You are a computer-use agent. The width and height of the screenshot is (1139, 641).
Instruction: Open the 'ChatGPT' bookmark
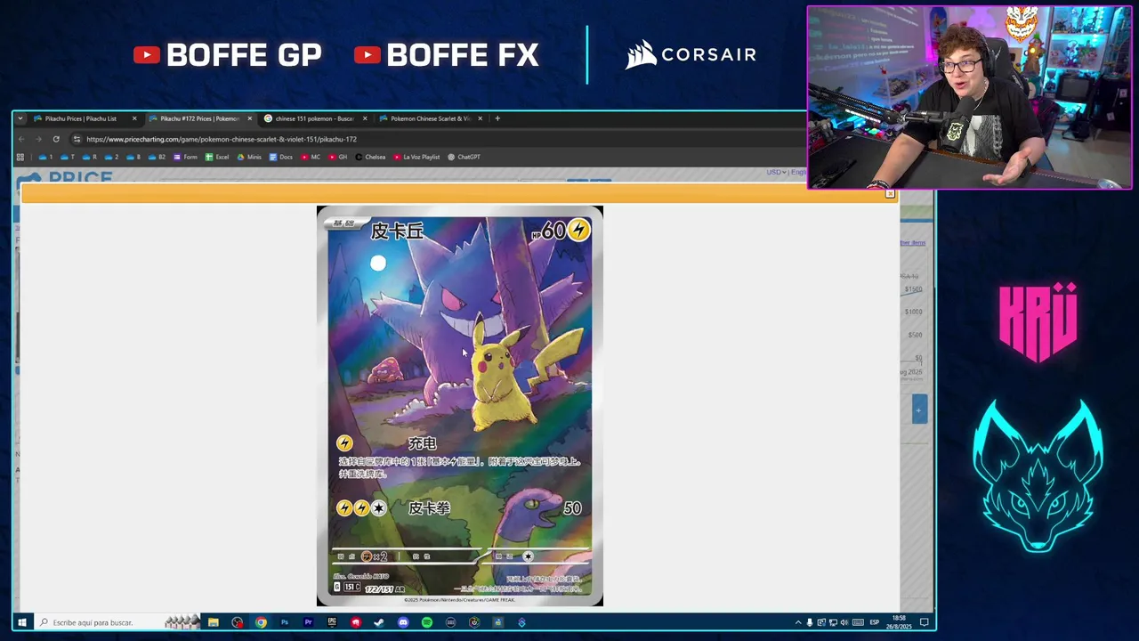click(x=464, y=157)
